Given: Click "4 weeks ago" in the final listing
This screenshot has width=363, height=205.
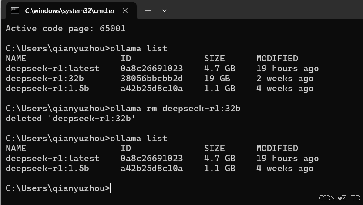Looking at the screenshot, I should click(x=285, y=169).
